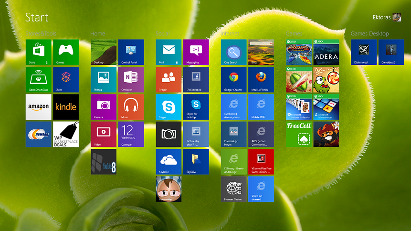Screen dimensions: 411x231
Task: Open Insomnia.gr Forum tile
Action: (233, 134)
